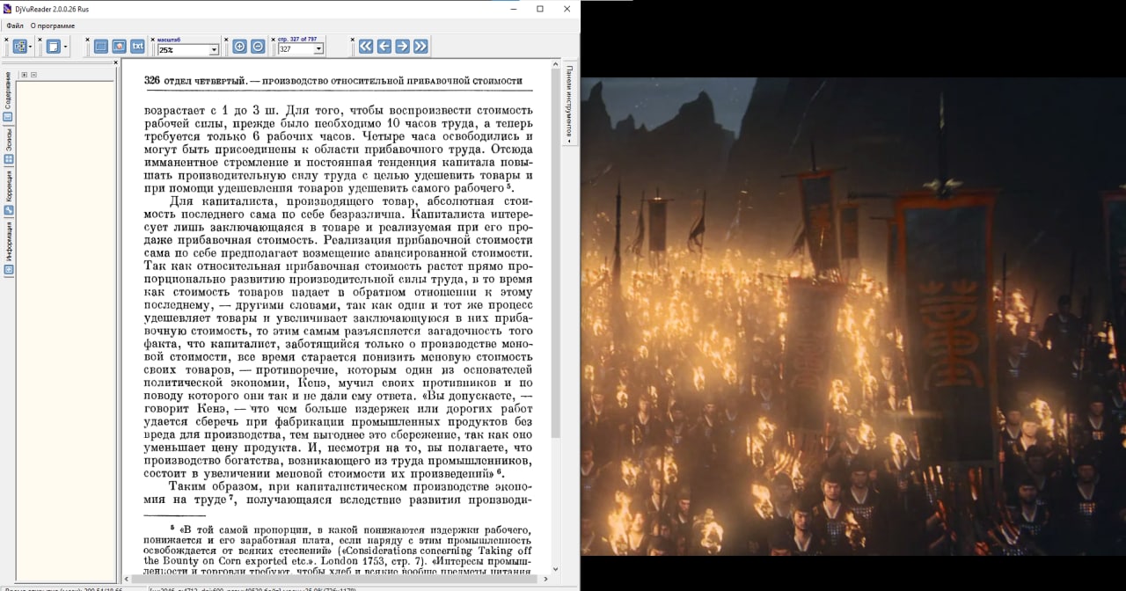Close the page navigation toolbar section
Screen dimensions: 1126x591
tap(352, 40)
